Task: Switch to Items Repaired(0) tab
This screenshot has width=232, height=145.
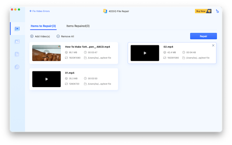Action: (78, 26)
